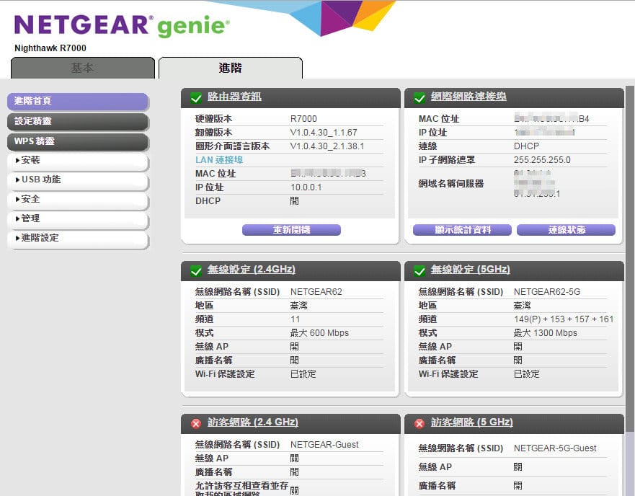Viewport: 635px width, 496px height.
Task: Click the channel value 149(P) + 153 + 157 + 161
Action: [564, 319]
